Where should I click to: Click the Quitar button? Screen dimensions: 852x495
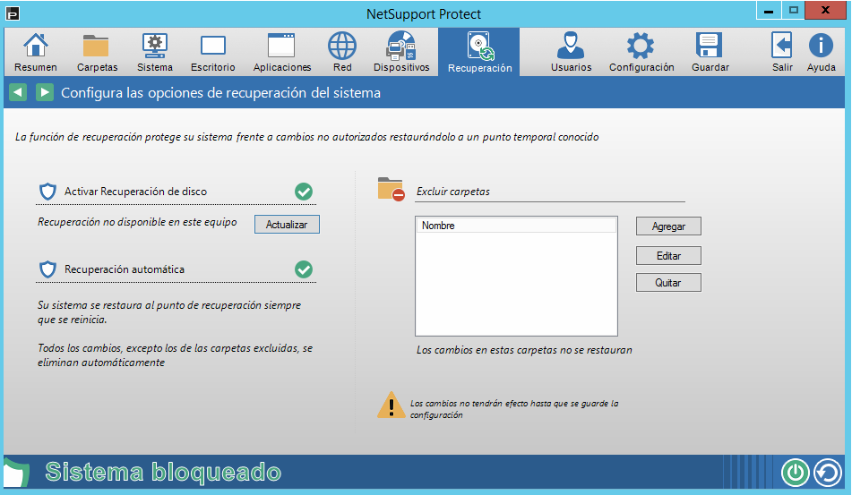click(668, 282)
